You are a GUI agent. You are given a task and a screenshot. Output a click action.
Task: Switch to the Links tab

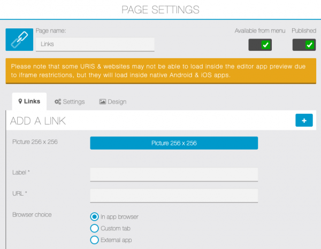(29, 102)
